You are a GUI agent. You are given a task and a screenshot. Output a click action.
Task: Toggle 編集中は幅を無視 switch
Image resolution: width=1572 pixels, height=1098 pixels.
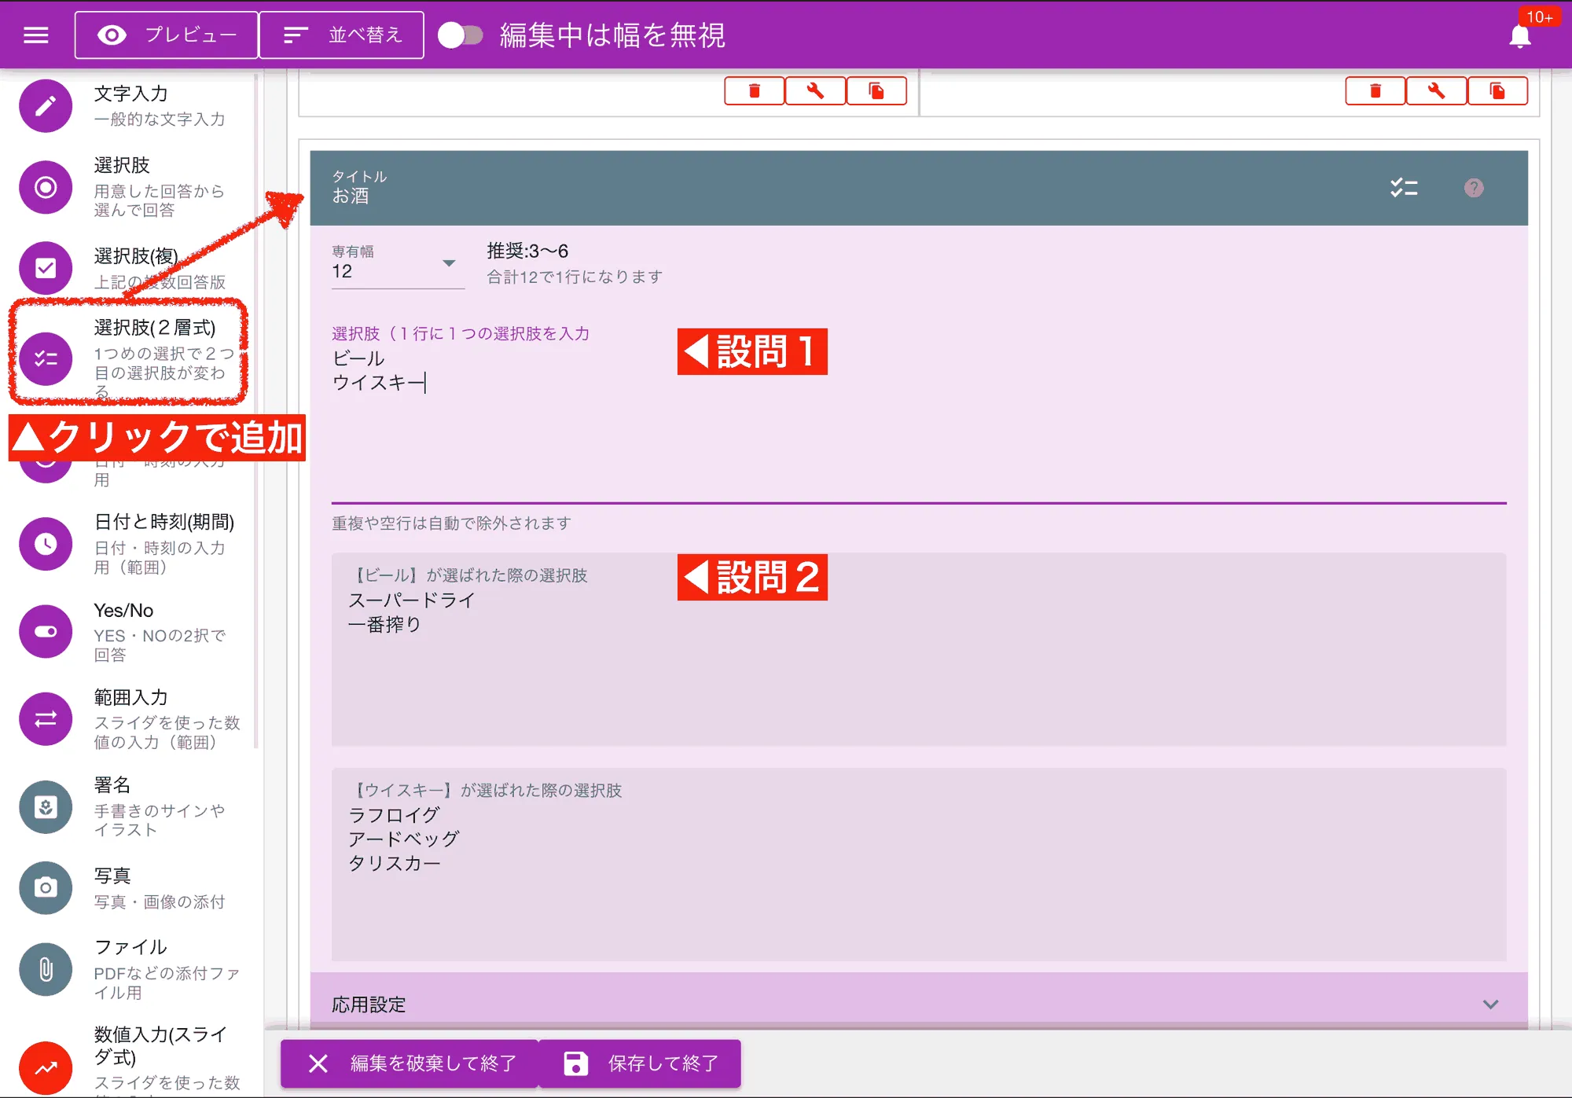[x=460, y=34]
